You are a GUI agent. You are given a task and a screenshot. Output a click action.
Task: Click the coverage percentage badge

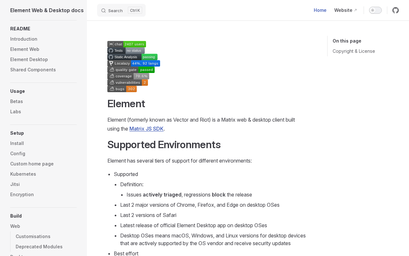[x=128, y=76]
